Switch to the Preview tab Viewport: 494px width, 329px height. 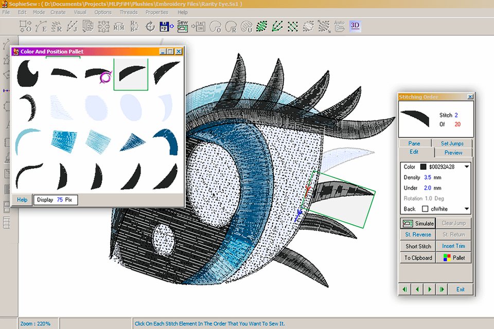(x=453, y=152)
